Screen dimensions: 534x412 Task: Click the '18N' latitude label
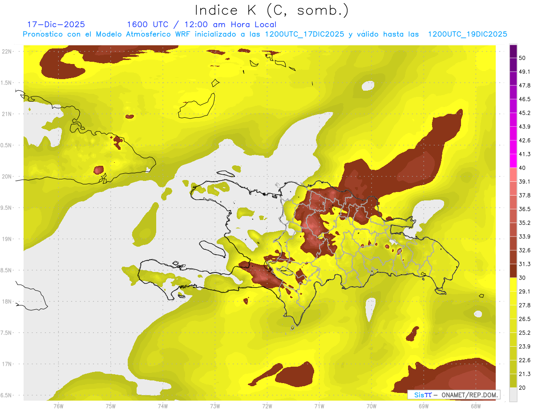pyautogui.click(x=8, y=301)
